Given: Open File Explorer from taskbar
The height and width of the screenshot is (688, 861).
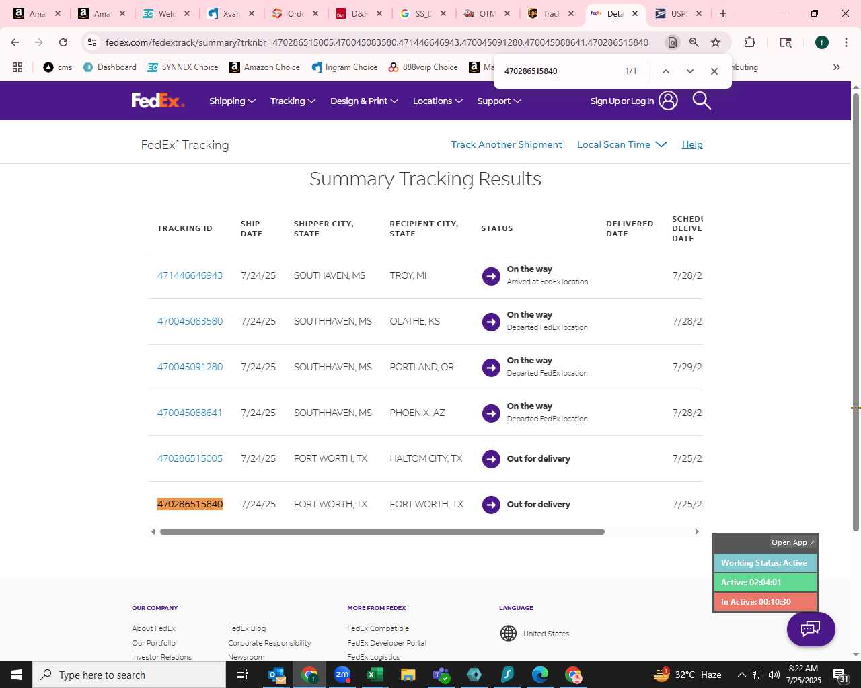Looking at the screenshot, I should point(408,675).
